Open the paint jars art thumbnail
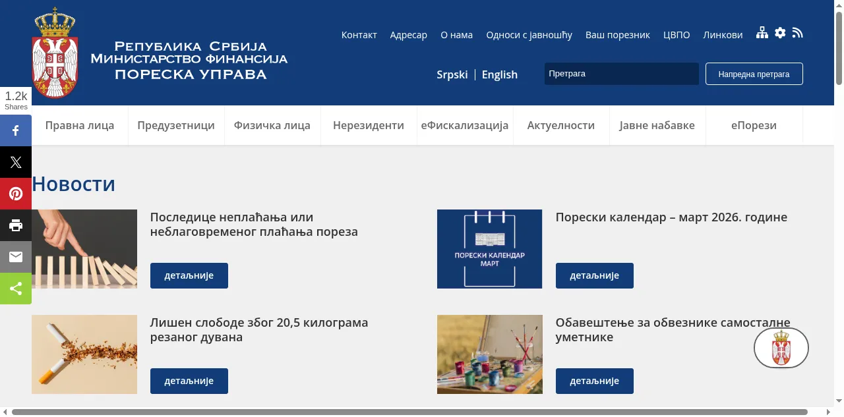This screenshot has height=417, width=844. [x=490, y=354]
